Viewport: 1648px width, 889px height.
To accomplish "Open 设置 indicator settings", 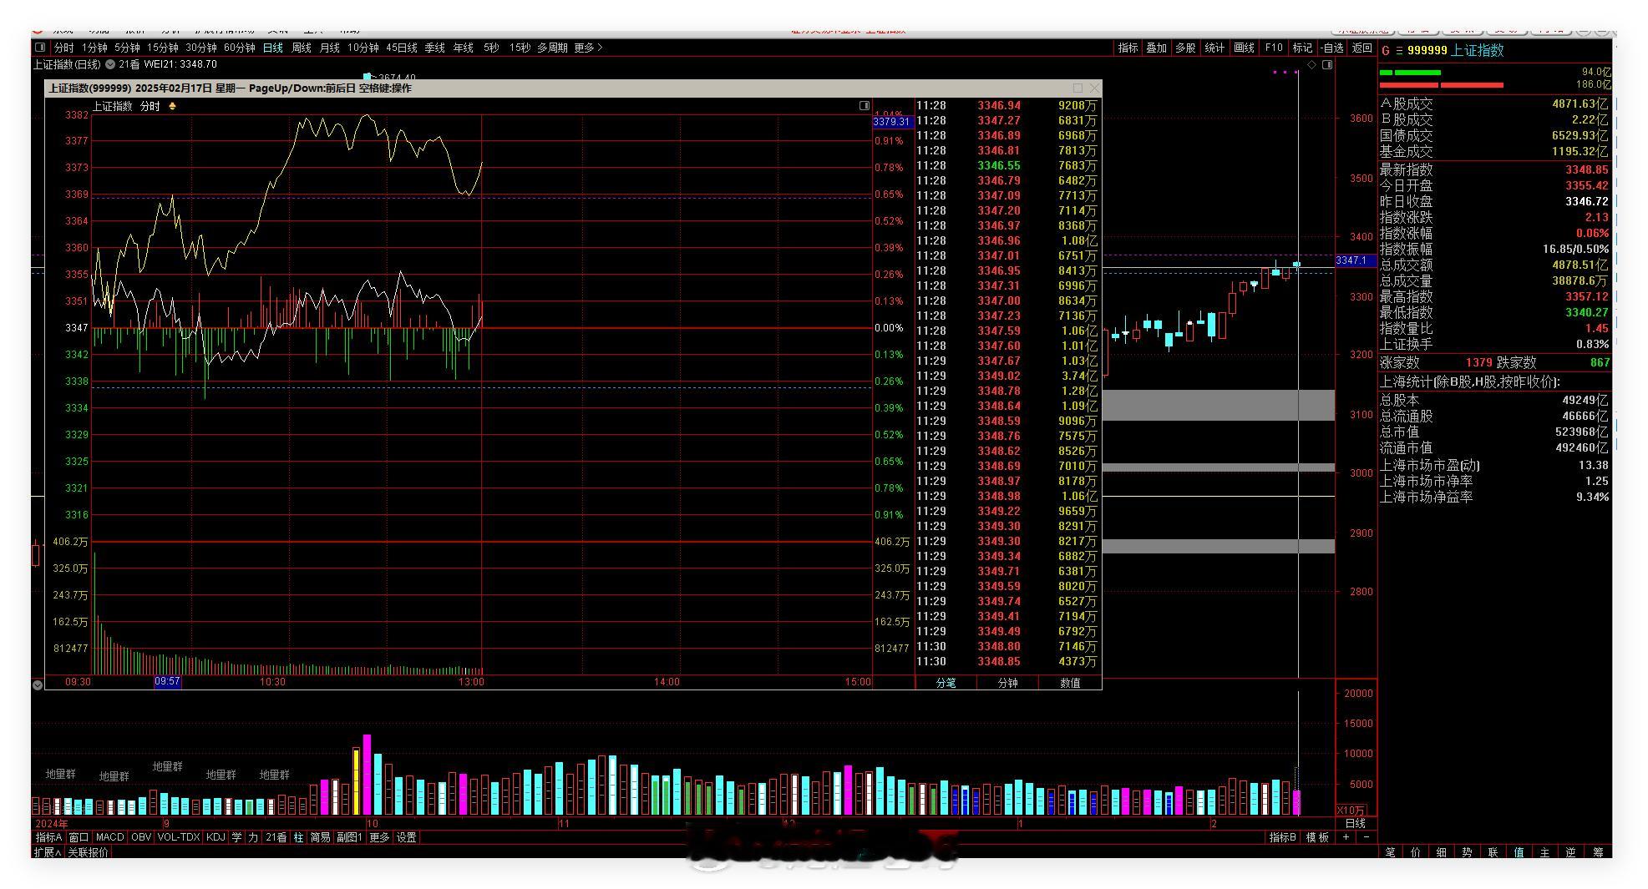I will coord(407,837).
